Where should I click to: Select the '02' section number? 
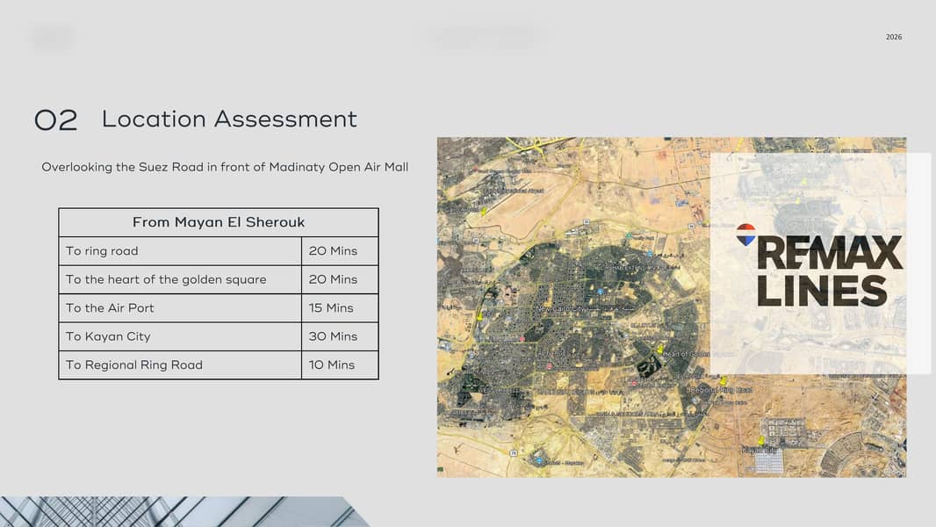[55, 120]
